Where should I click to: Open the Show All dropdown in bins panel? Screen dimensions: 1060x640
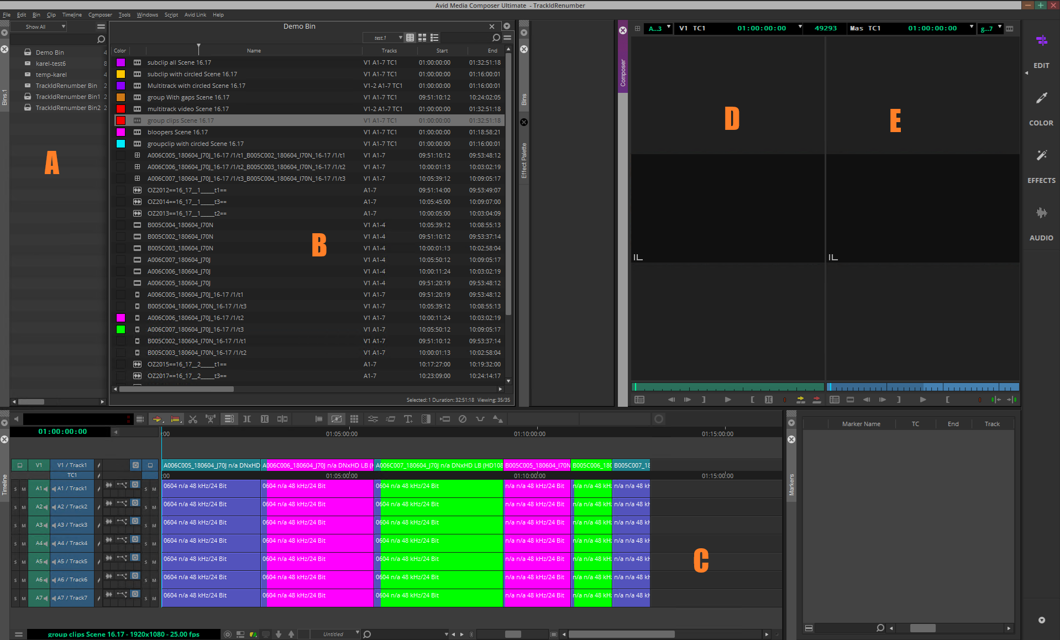[39, 27]
